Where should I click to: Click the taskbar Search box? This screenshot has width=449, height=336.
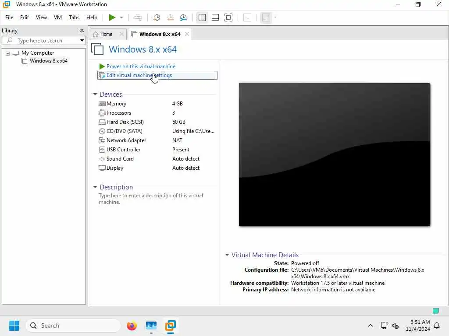pos(73,325)
